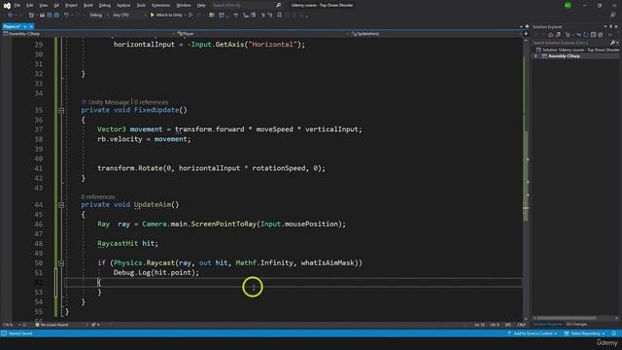Click the Solution Explorer refresh icon
This screenshot has height=350, width=622.
point(586,35)
